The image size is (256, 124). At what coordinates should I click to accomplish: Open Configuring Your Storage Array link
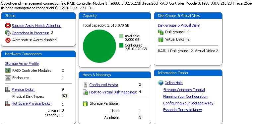(x=188, y=103)
